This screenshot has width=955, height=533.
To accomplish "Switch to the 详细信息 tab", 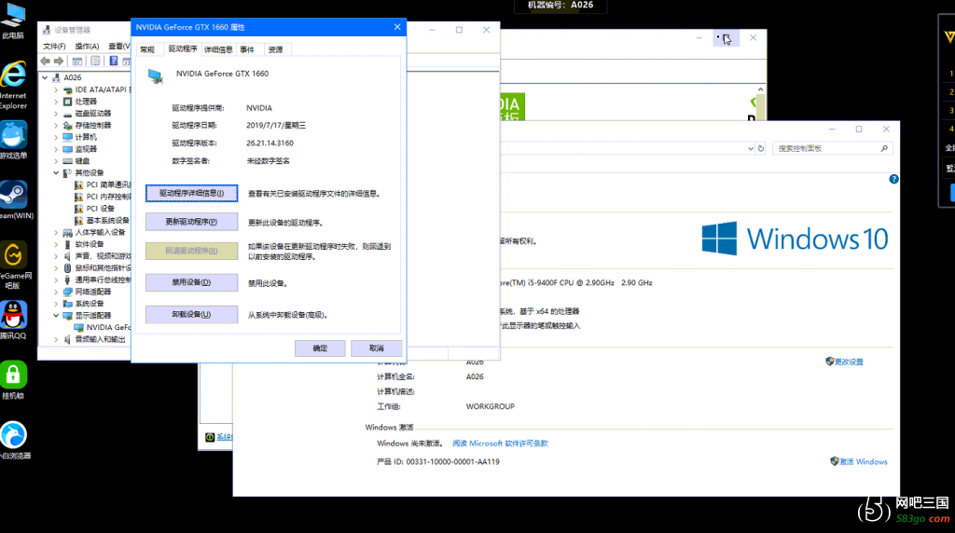I will (x=218, y=49).
